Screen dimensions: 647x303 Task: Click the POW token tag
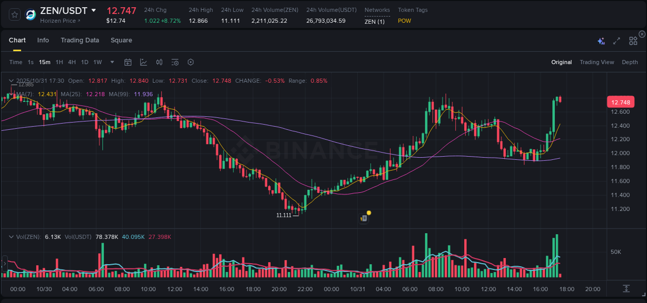404,21
